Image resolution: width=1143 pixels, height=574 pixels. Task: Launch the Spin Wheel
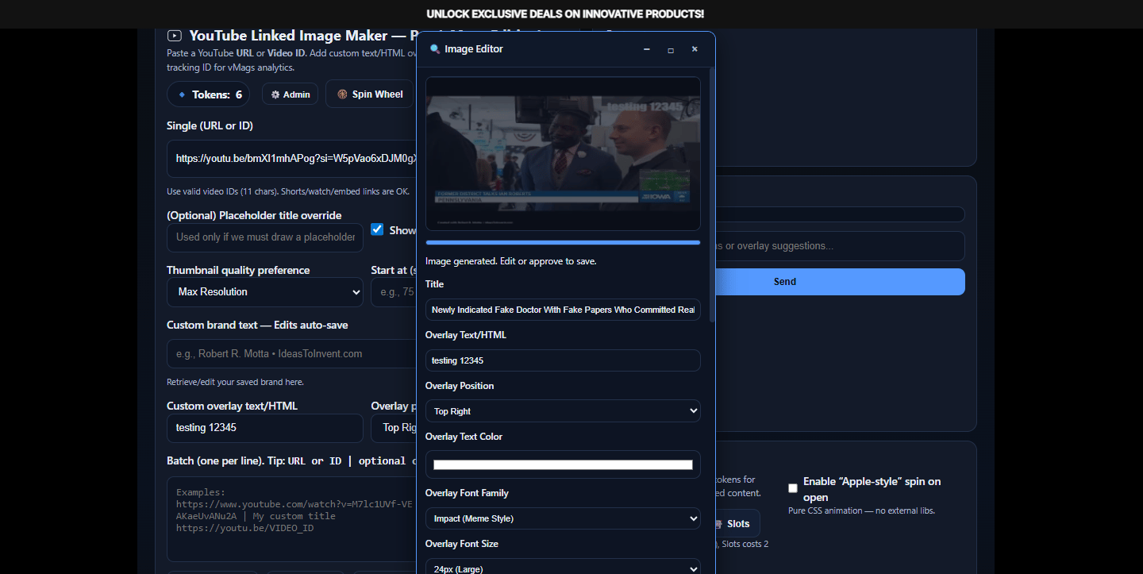point(370,94)
